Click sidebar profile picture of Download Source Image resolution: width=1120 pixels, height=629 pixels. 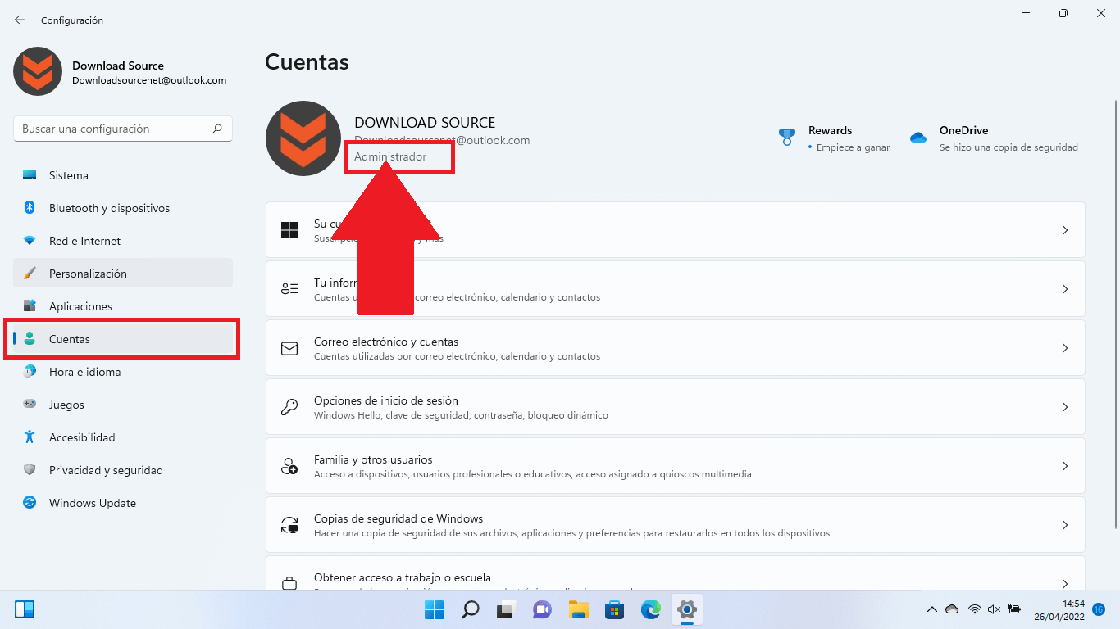[38, 71]
